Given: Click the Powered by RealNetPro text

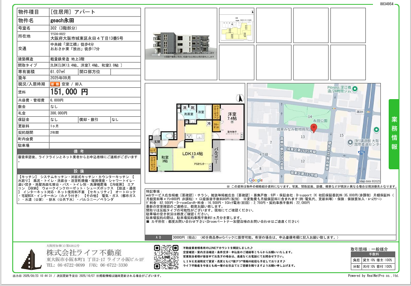Looking at the screenshot, I should pyautogui.click(x=373, y=276).
